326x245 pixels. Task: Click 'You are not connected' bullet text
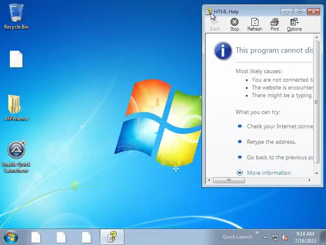282,80
